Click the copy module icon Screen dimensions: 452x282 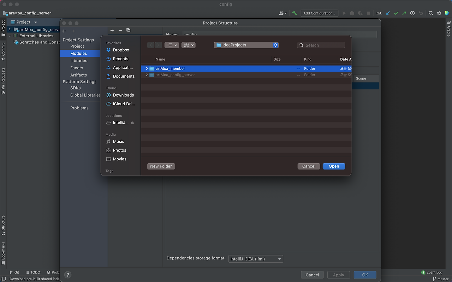128,31
